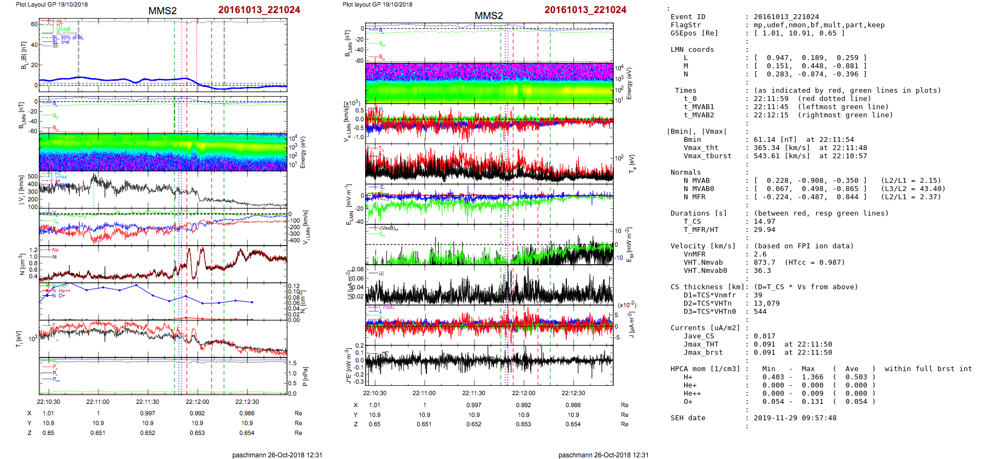
Task: Select the t_MVAB2 value '22:12:15 (rightmost green line)'
Action: [x=823, y=115]
